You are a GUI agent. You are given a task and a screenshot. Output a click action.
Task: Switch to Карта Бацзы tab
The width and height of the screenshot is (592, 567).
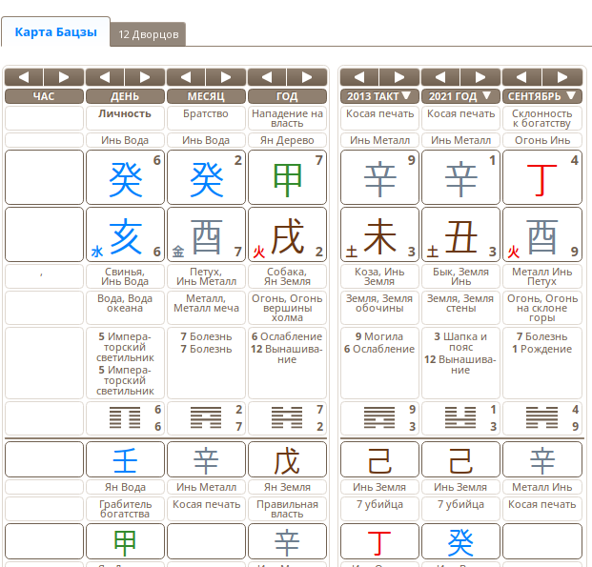[x=56, y=32]
